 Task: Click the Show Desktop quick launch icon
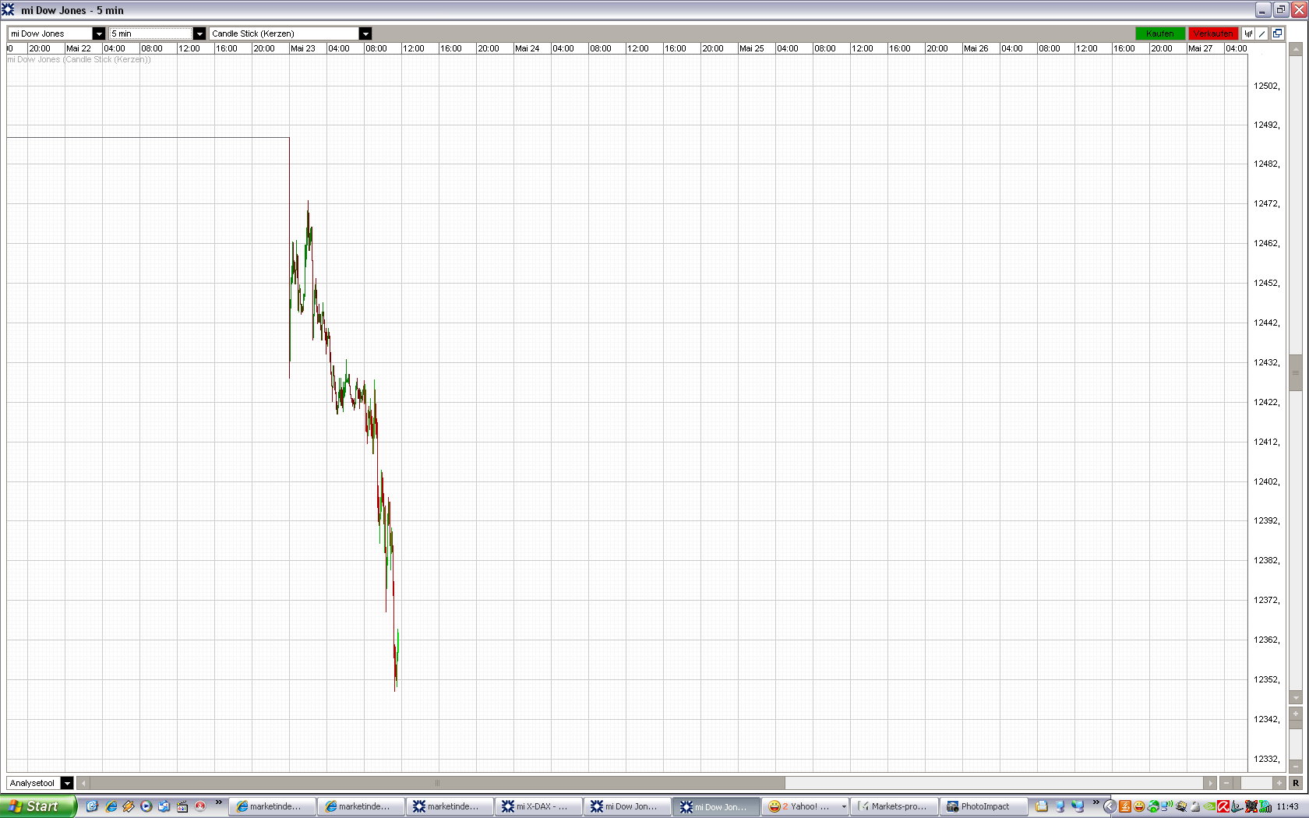click(92, 806)
